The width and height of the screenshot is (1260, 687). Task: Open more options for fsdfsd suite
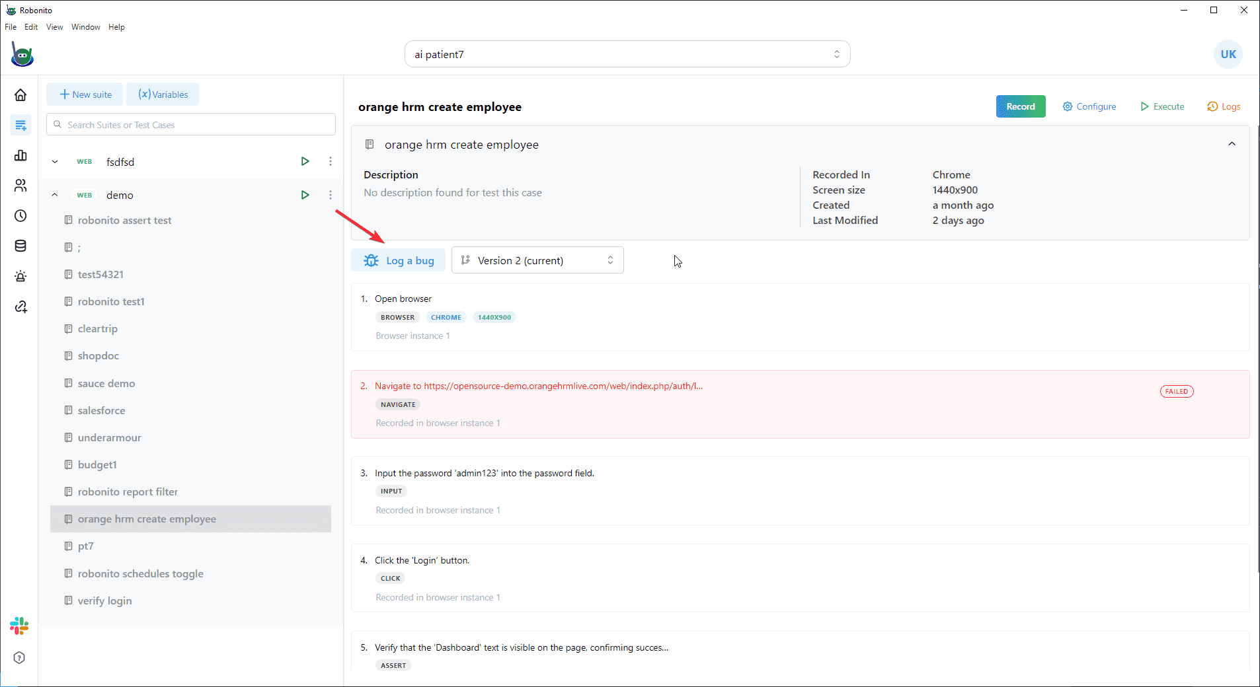(331, 161)
